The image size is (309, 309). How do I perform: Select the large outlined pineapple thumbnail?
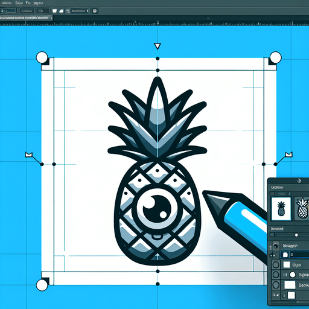[302, 208]
